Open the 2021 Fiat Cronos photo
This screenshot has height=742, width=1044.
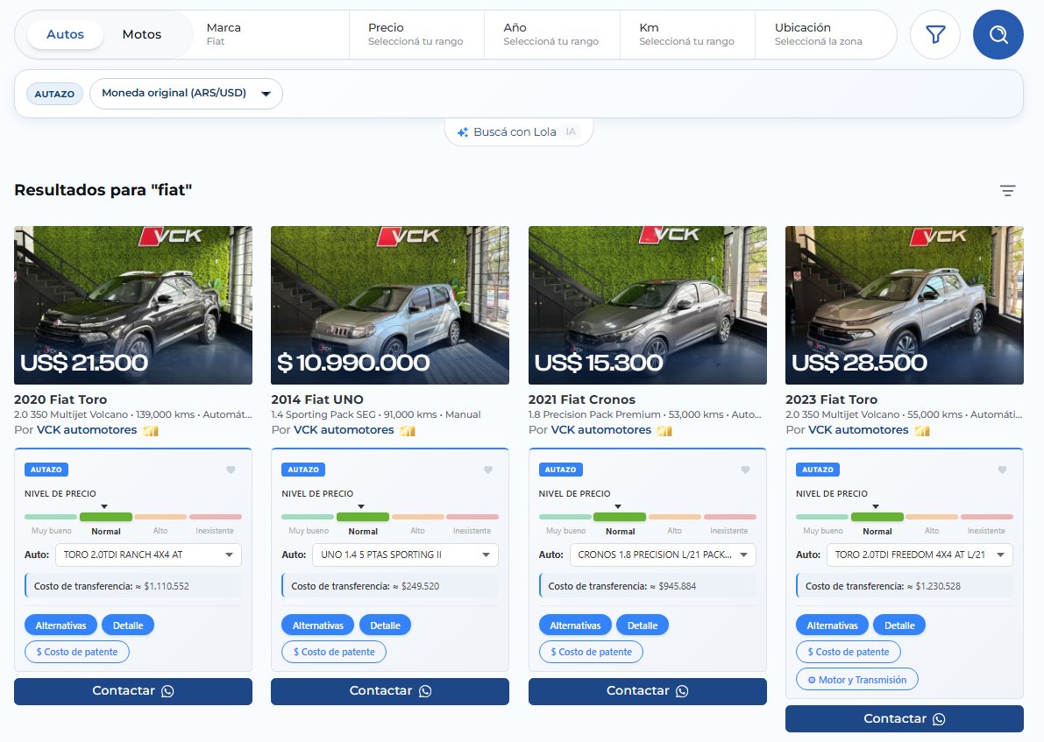pyautogui.click(x=647, y=306)
